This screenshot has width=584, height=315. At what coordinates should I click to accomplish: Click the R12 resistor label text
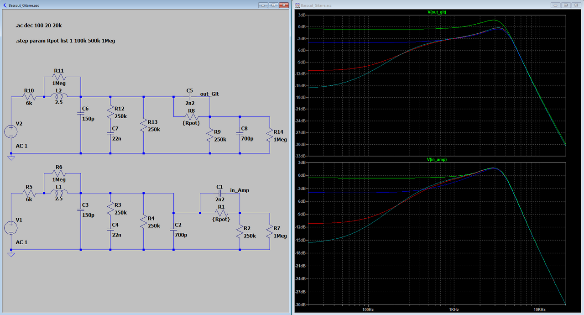[x=120, y=109]
